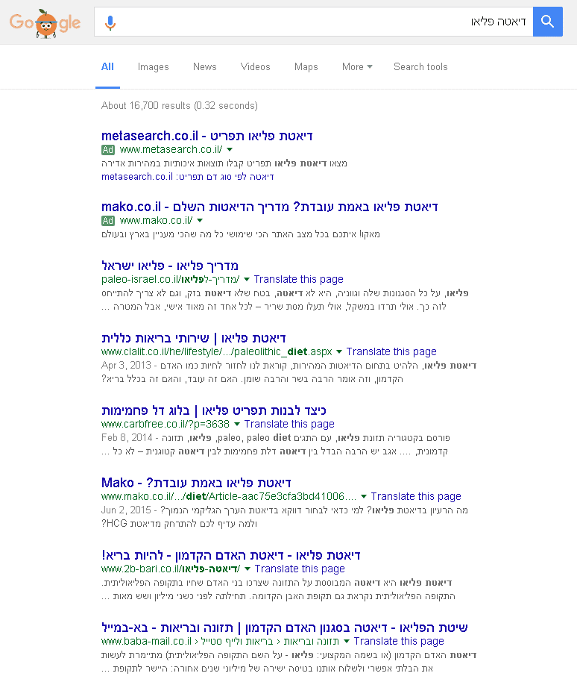The width and height of the screenshot is (577, 679).
Task: Expand arrow next to baba-mail.co.il breadcrumb
Action: (x=347, y=641)
